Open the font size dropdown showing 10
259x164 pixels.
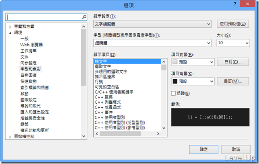pyautogui.click(x=233, y=43)
